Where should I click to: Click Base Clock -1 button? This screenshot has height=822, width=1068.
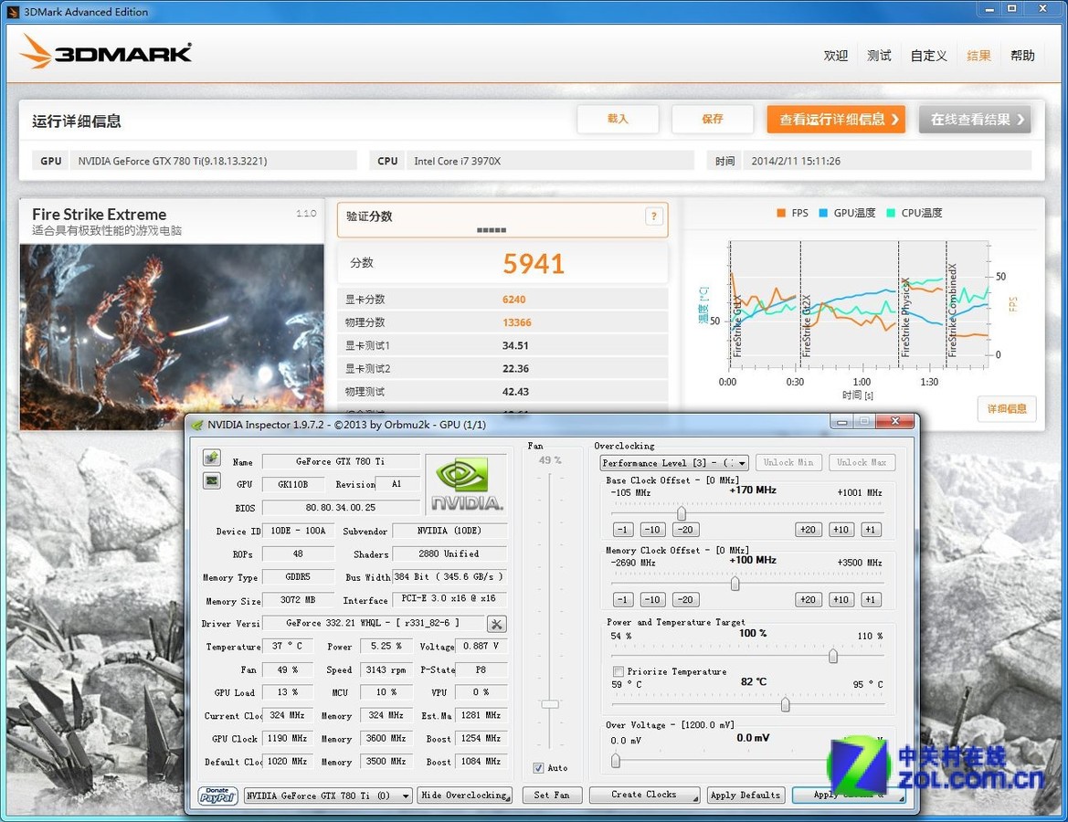pyautogui.click(x=622, y=530)
